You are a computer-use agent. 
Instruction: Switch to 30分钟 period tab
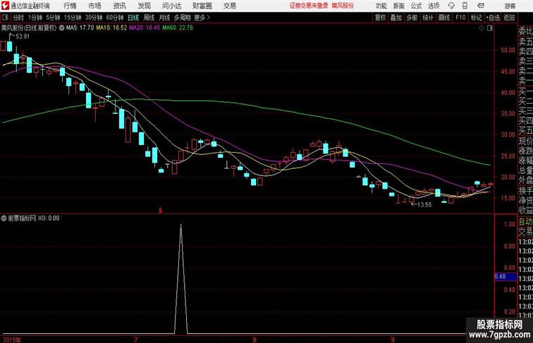click(94, 18)
